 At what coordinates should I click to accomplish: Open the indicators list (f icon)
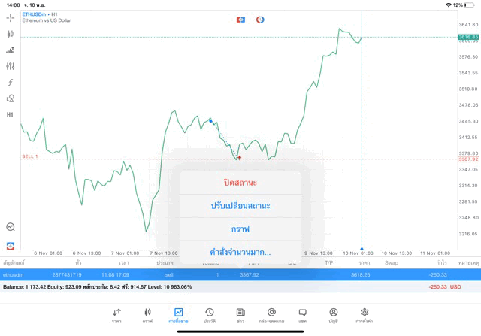click(11, 82)
